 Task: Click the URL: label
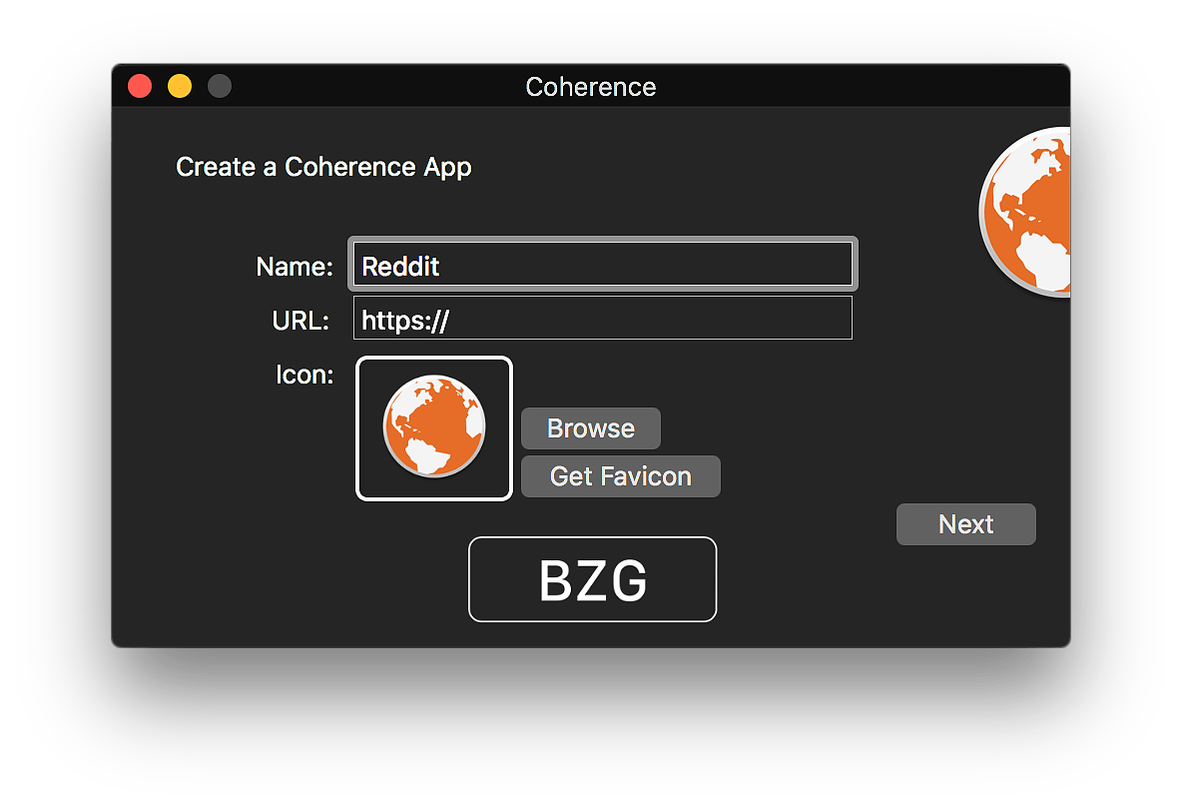(x=300, y=321)
